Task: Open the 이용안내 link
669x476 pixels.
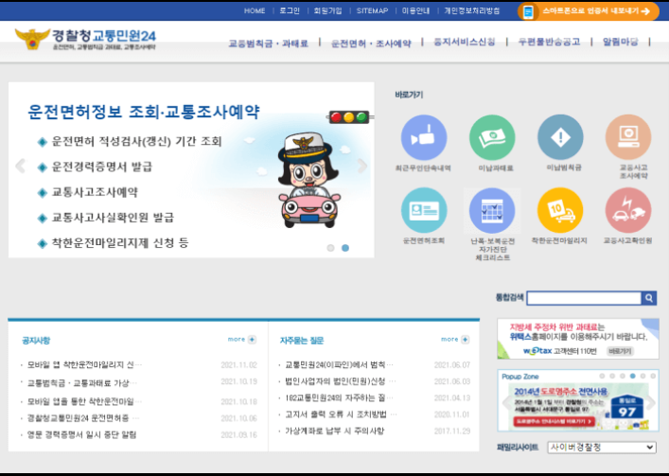Action: point(416,10)
